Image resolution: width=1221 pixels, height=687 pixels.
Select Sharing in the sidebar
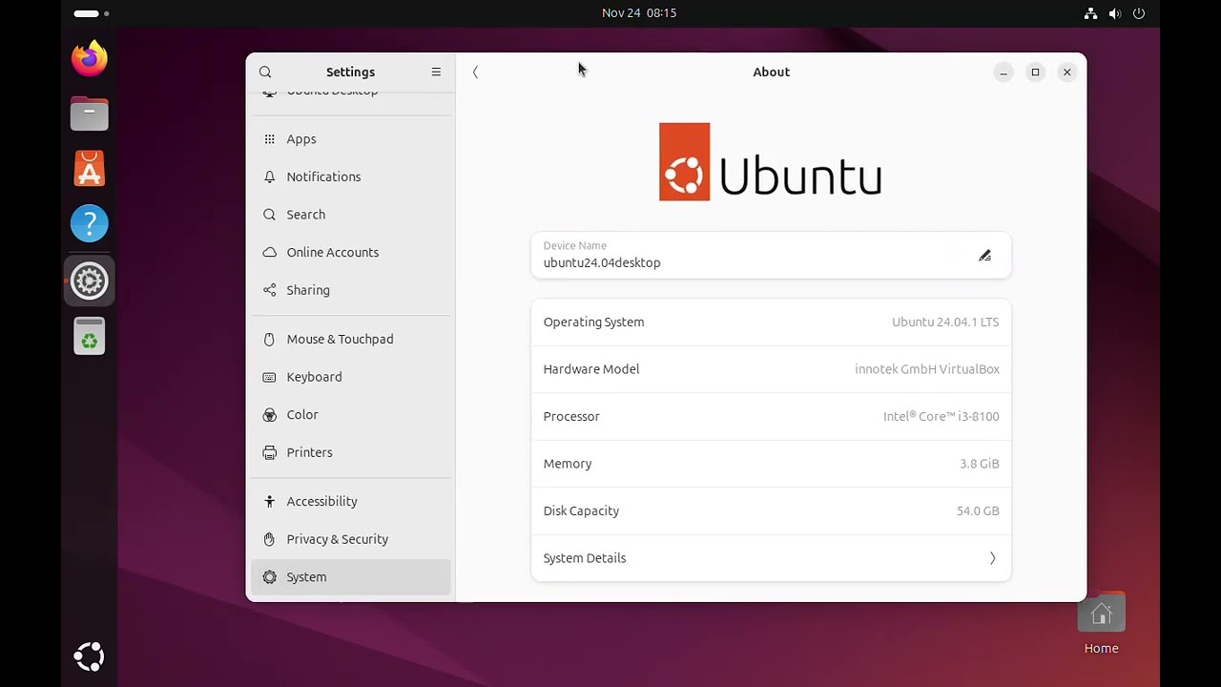[350, 290]
